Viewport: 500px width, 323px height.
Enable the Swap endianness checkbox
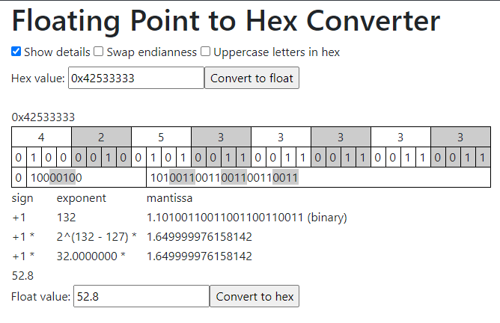click(98, 52)
